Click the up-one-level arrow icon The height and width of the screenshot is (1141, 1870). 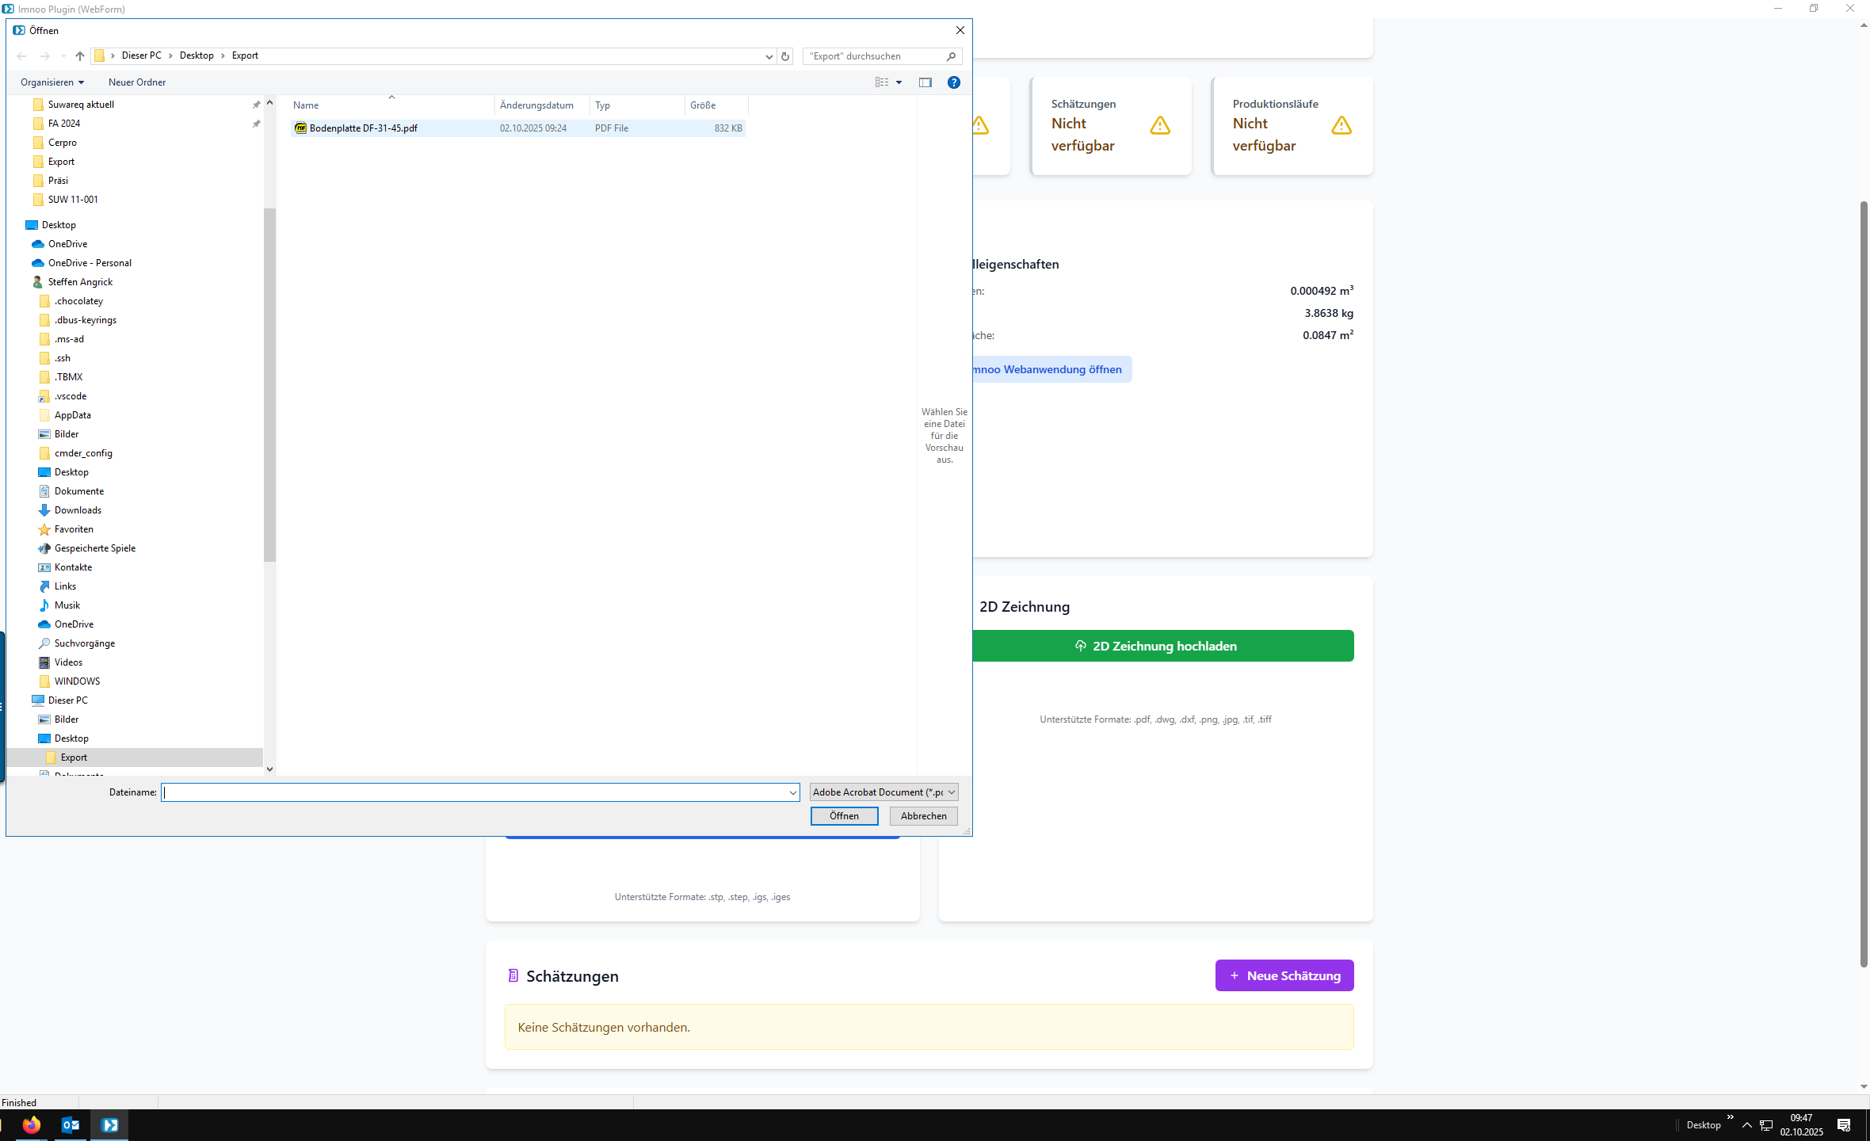pyautogui.click(x=79, y=56)
